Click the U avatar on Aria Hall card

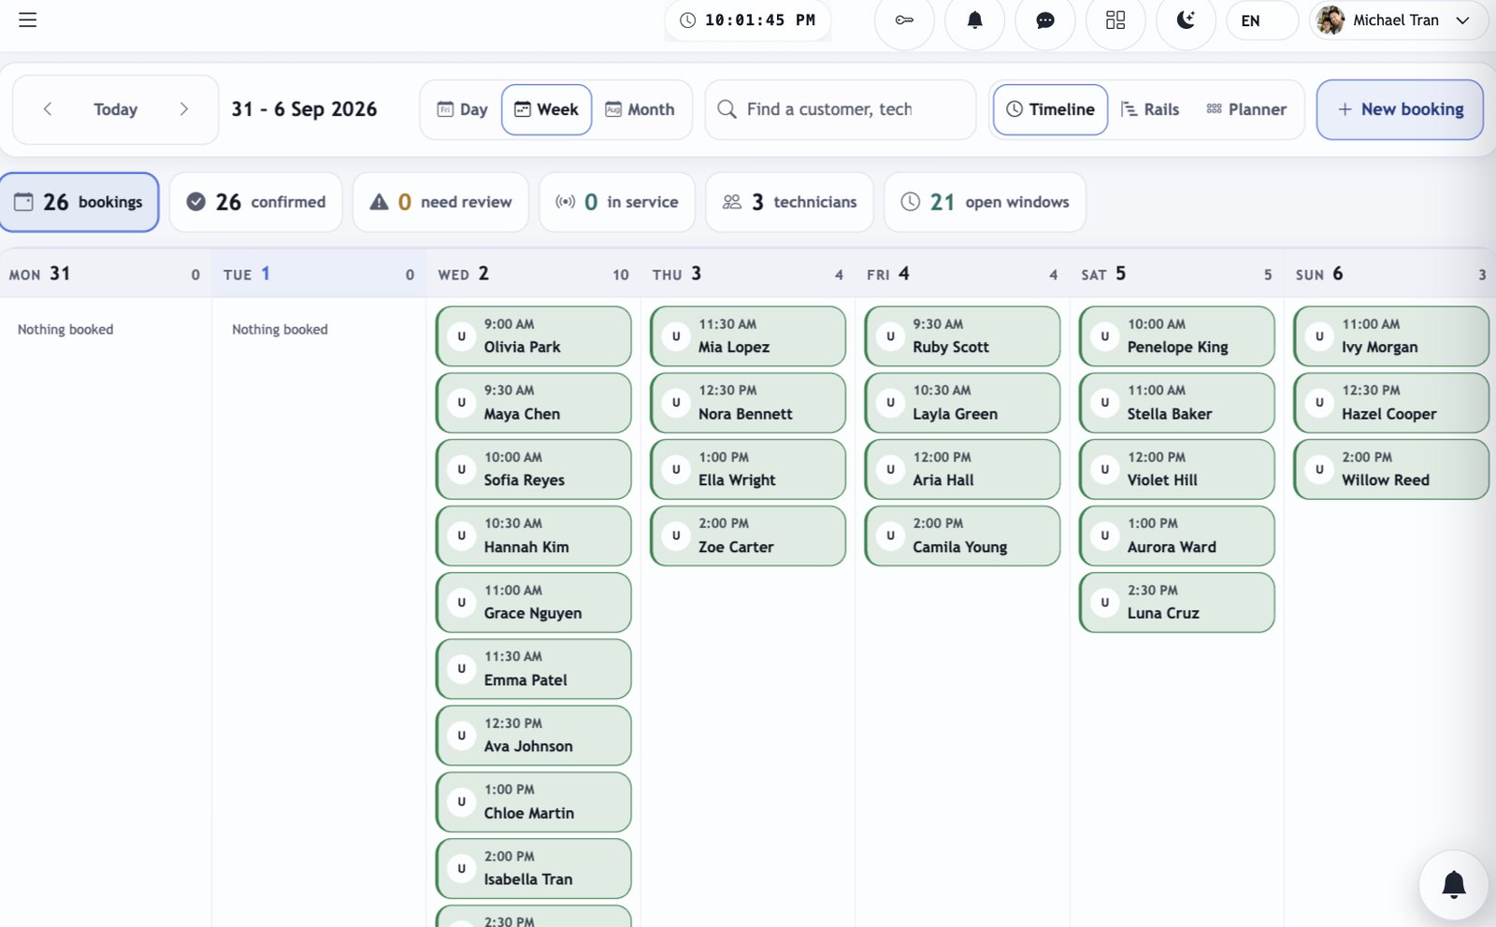pyautogui.click(x=890, y=469)
